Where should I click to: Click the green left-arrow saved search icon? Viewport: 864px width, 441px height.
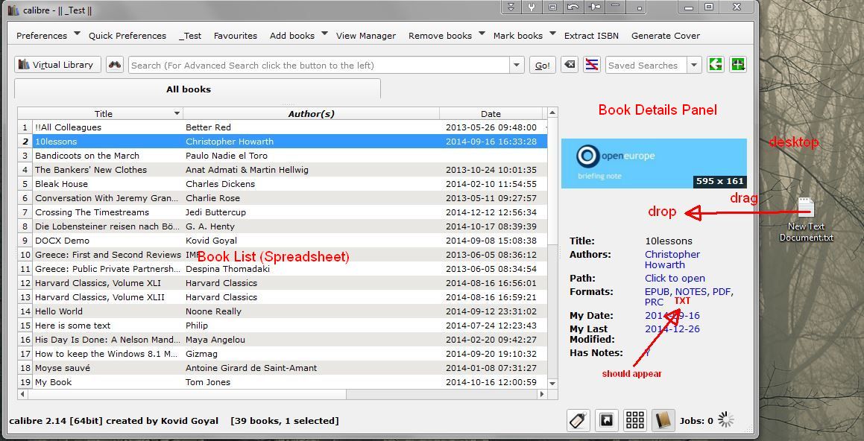(x=715, y=64)
